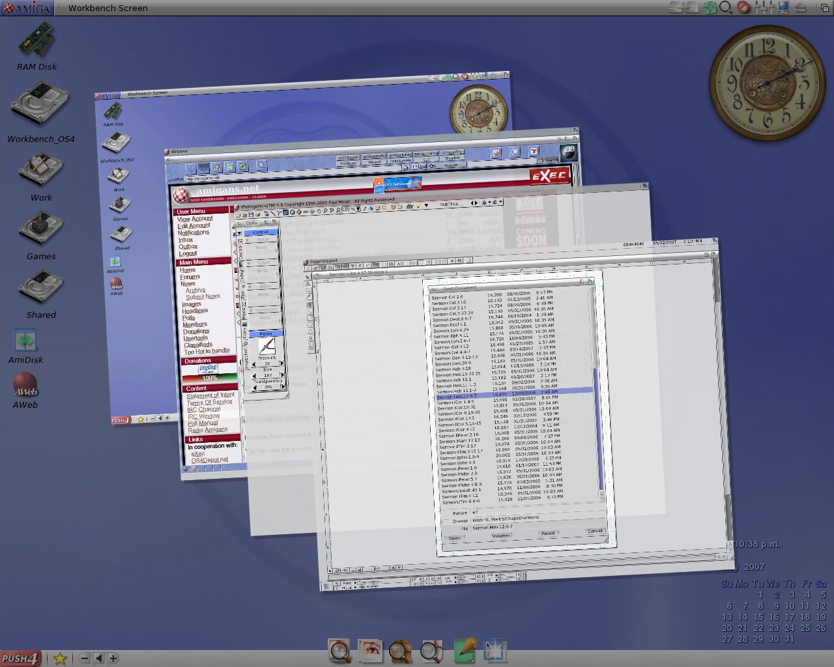Select the Media tab in Photogenics panel
Viewport: 834px width, 667px height.
[265, 333]
